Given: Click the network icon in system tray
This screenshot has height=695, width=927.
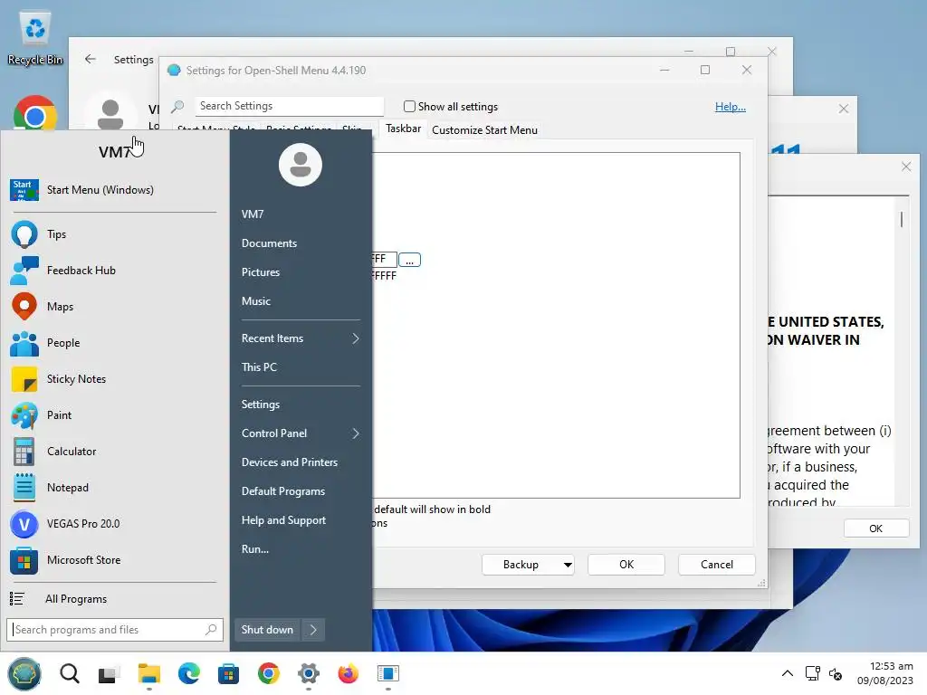Looking at the screenshot, I should pos(812,673).
